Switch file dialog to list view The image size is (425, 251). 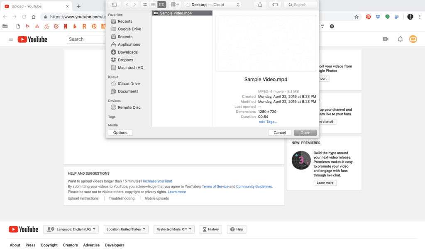(x=153, y=5)
